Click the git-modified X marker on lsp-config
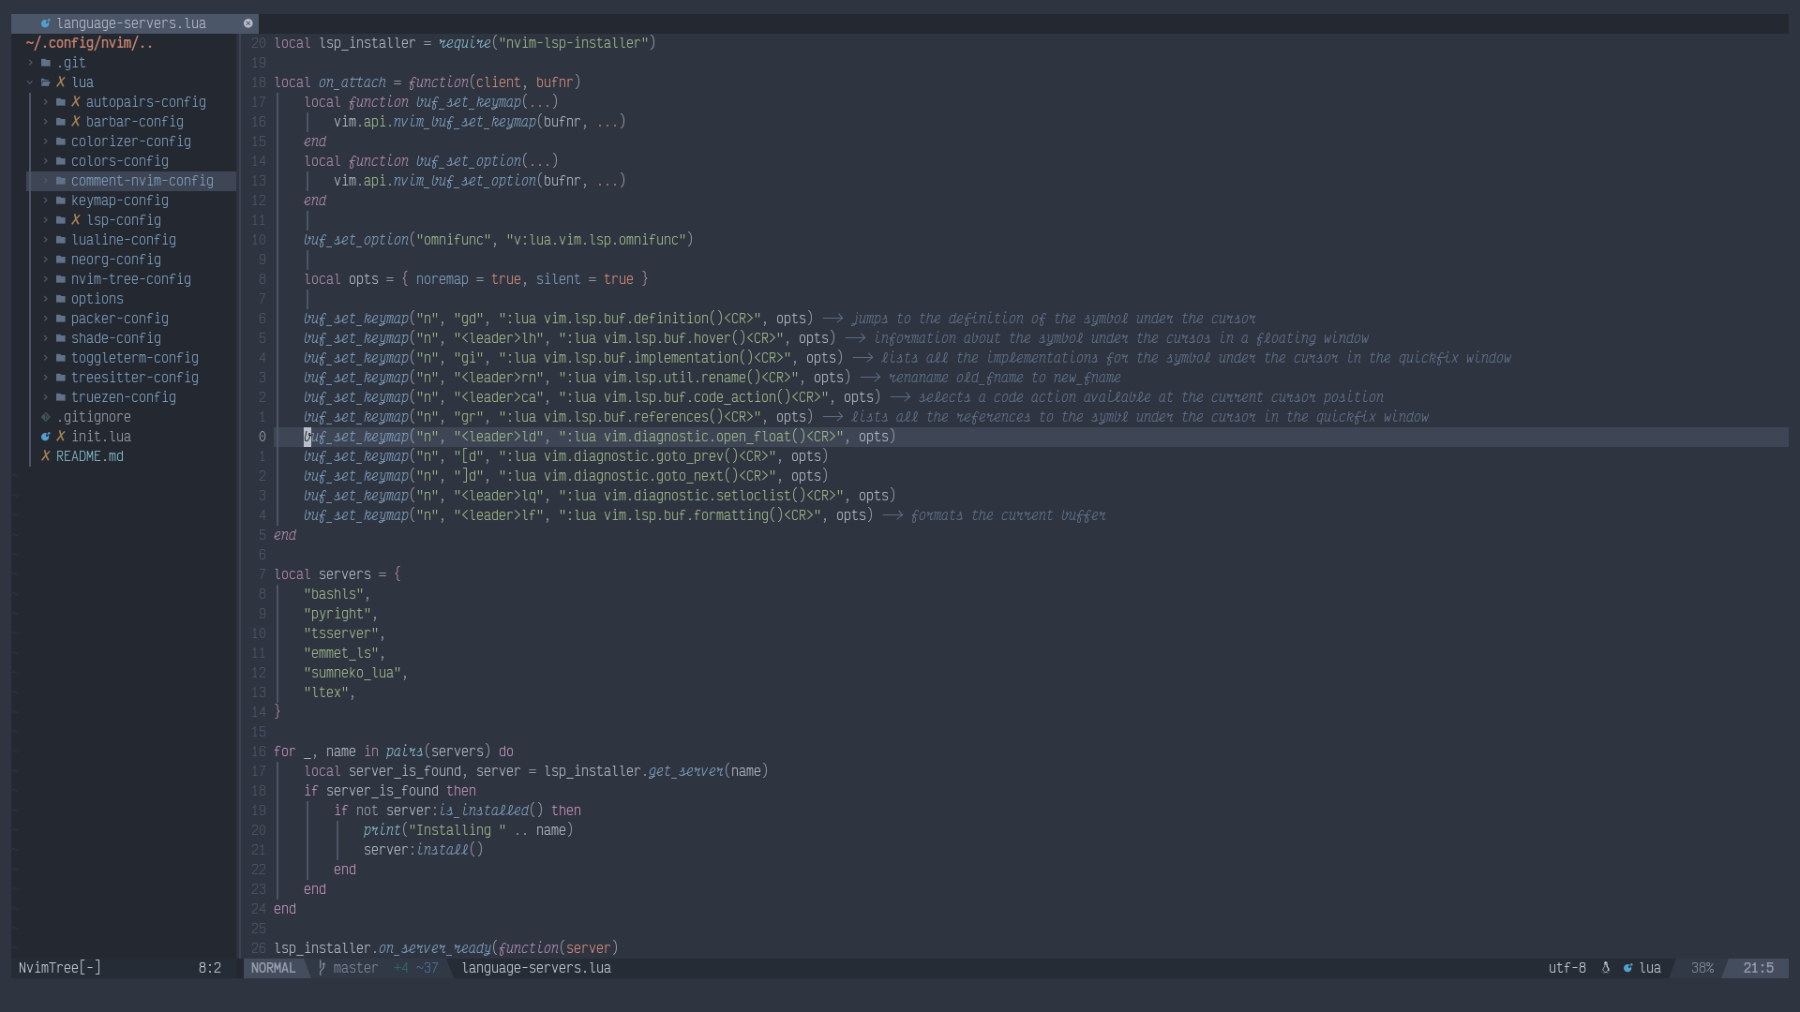This screenshot has height=1012, width=1800. pyautogui.click(x=75, y=220)
